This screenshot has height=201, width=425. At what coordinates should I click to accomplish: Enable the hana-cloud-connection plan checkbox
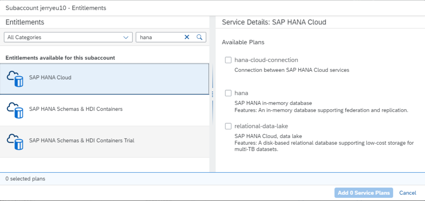(x=228, y=60)
